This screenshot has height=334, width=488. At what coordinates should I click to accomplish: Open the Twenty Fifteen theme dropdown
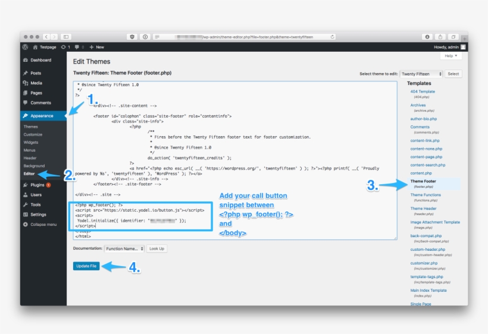[x=421, y=74]
